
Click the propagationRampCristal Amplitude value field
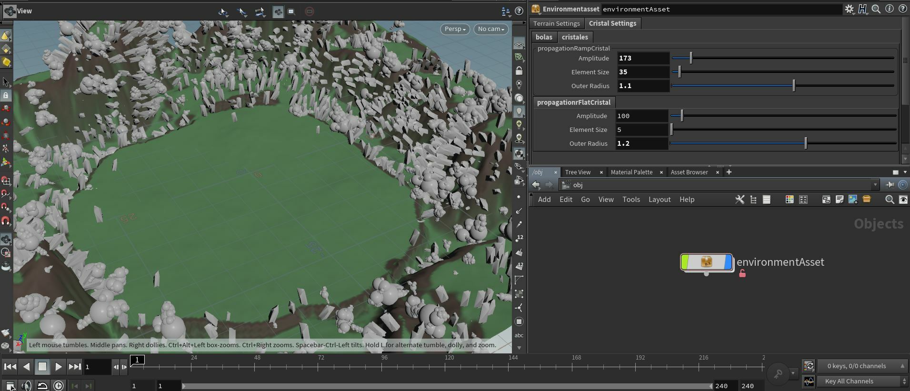[643, 58]
